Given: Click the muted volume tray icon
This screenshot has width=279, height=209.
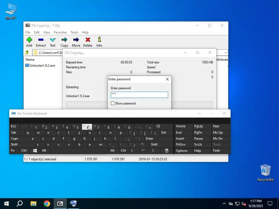Looking at the screenshot, I should point(244,204).
